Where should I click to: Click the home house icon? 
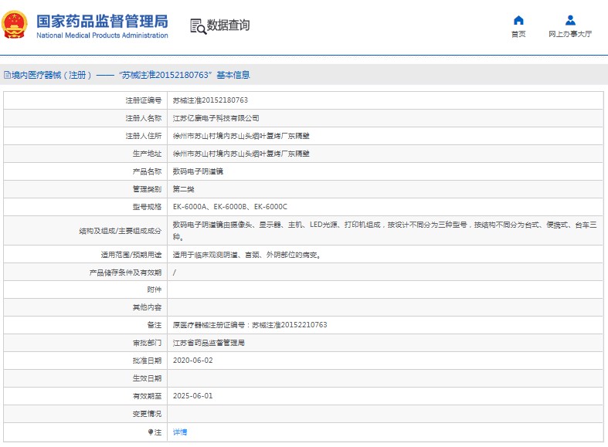click(518, 20)
